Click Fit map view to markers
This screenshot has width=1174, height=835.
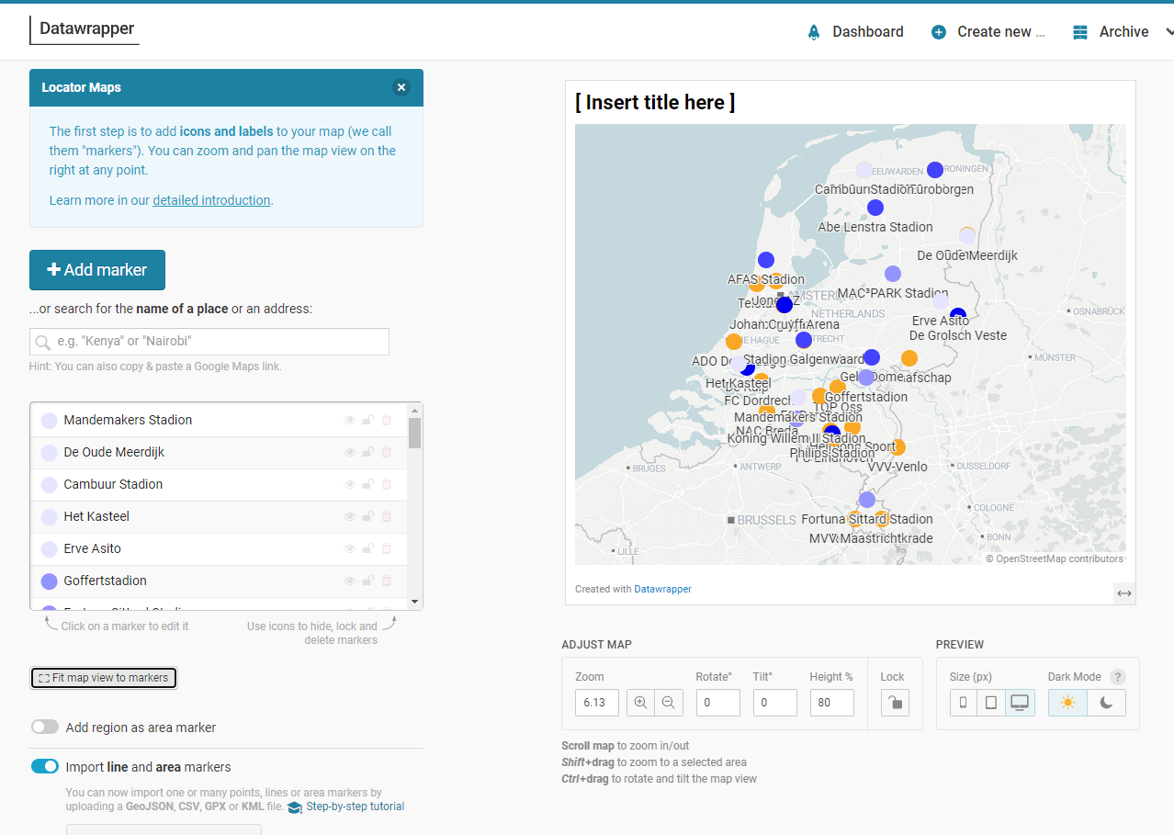point(103,678)
